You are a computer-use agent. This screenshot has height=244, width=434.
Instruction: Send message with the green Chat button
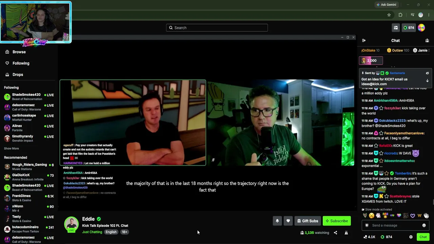point(423,237)
